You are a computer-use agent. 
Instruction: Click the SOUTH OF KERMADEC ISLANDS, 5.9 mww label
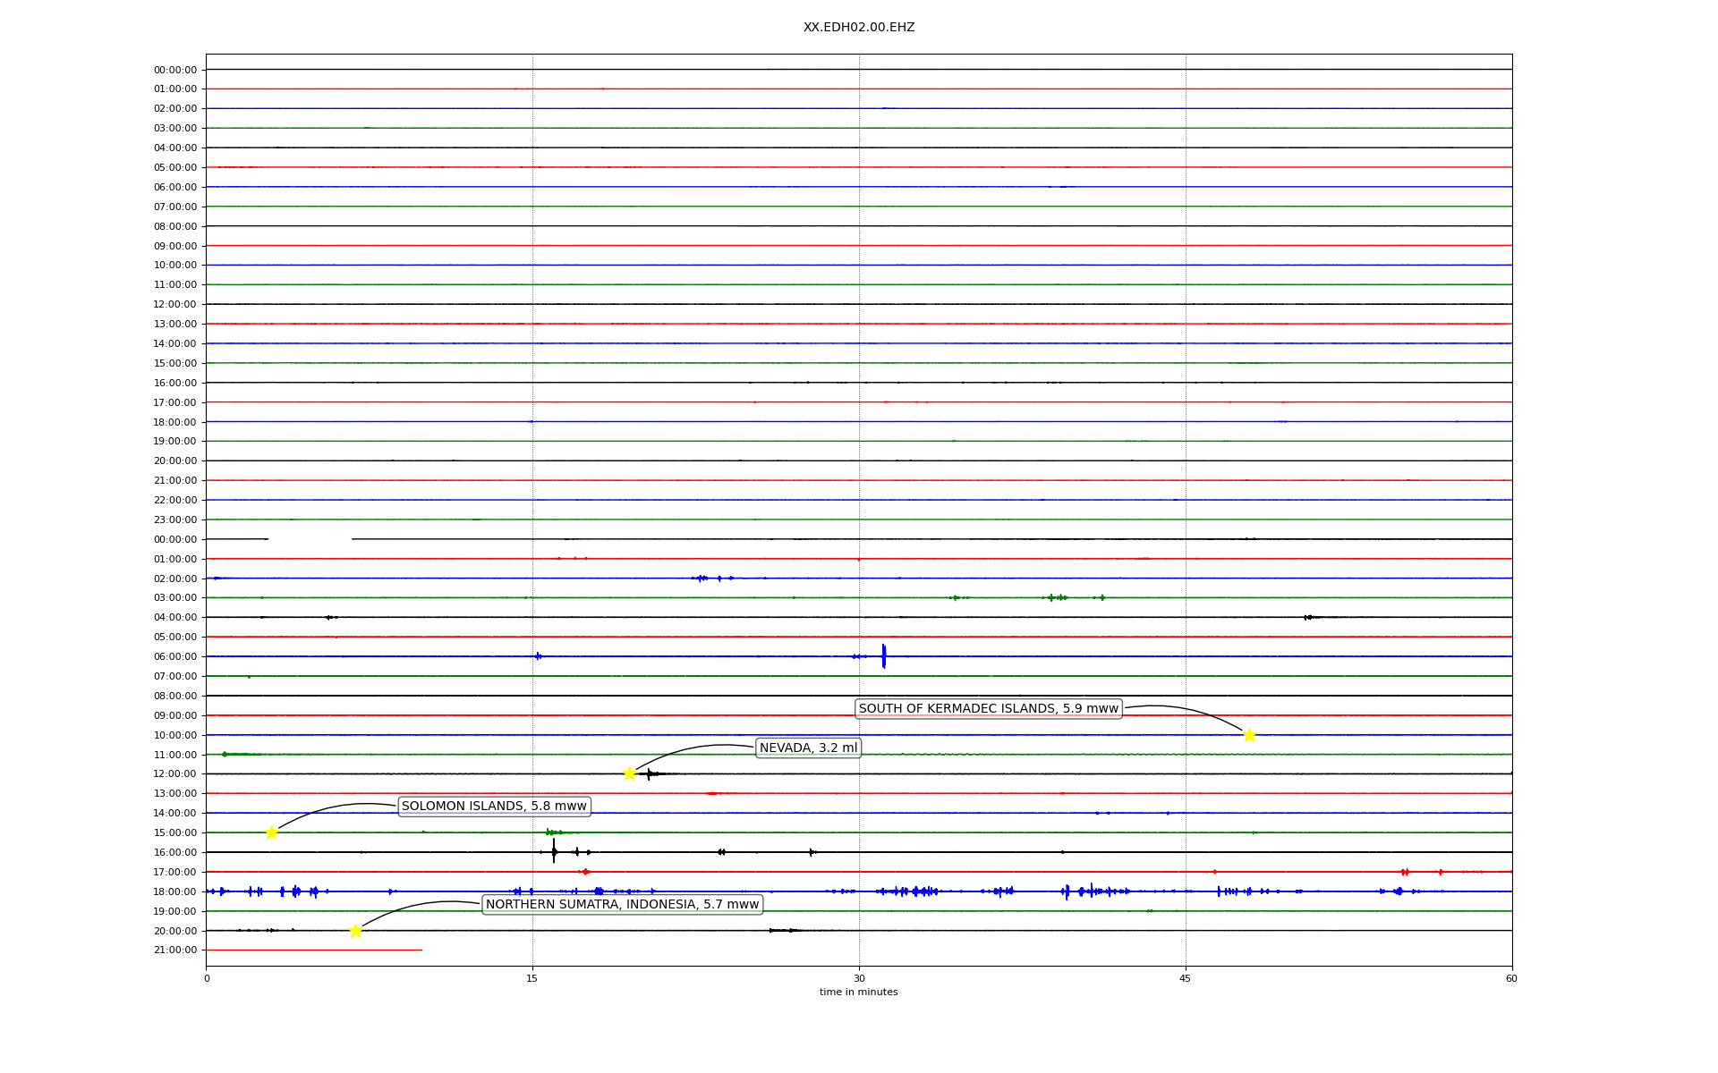[x=988, y=709]
